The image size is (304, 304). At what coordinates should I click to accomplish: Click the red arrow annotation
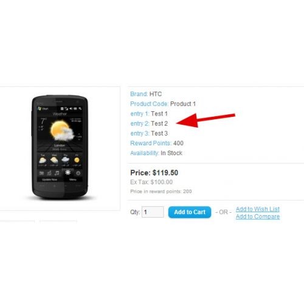(x=206, y=120)
